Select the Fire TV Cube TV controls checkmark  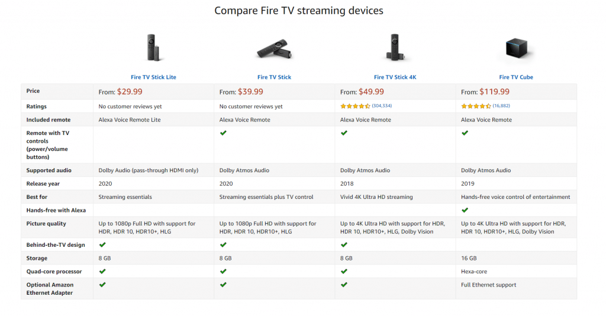point(465,133)
